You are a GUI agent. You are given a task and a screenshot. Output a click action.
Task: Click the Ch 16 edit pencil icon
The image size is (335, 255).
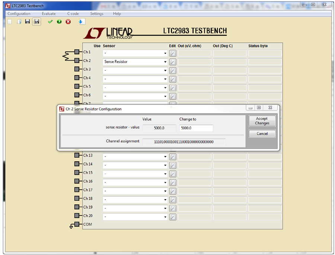click(x=173, y=183)
